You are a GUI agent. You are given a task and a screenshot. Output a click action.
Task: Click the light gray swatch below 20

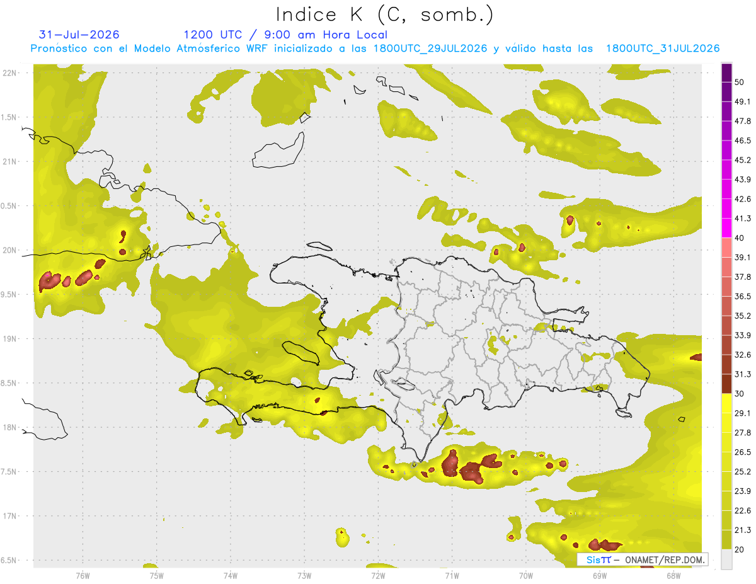coord(726,559)
